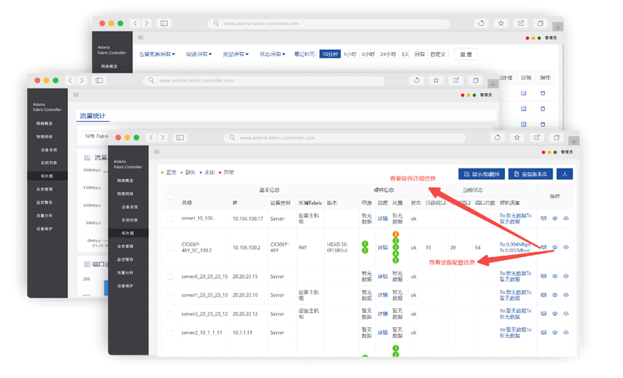Click upload cloud icon in server_10_106 row
Screen dimensions: 623x378
point(566,218)
